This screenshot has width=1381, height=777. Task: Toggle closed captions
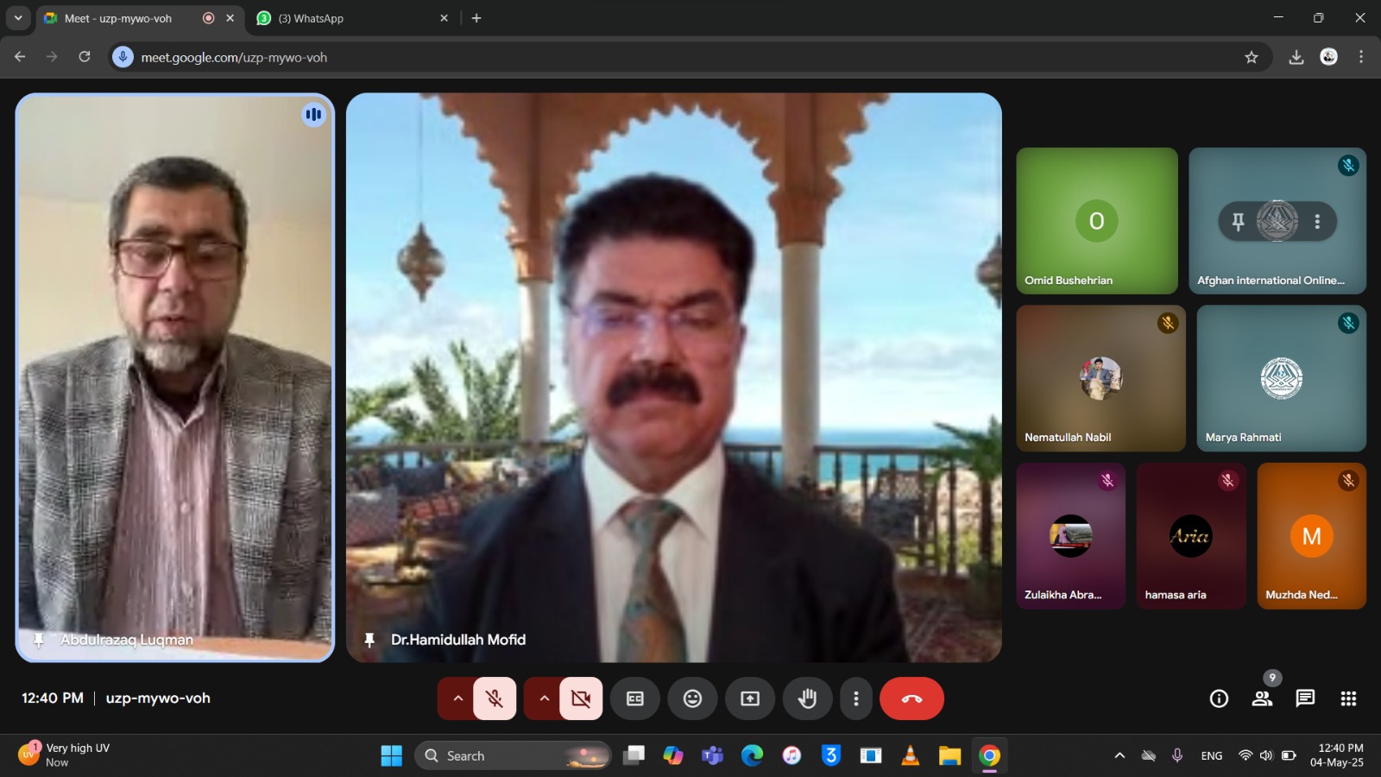click(x=635, y=698)
